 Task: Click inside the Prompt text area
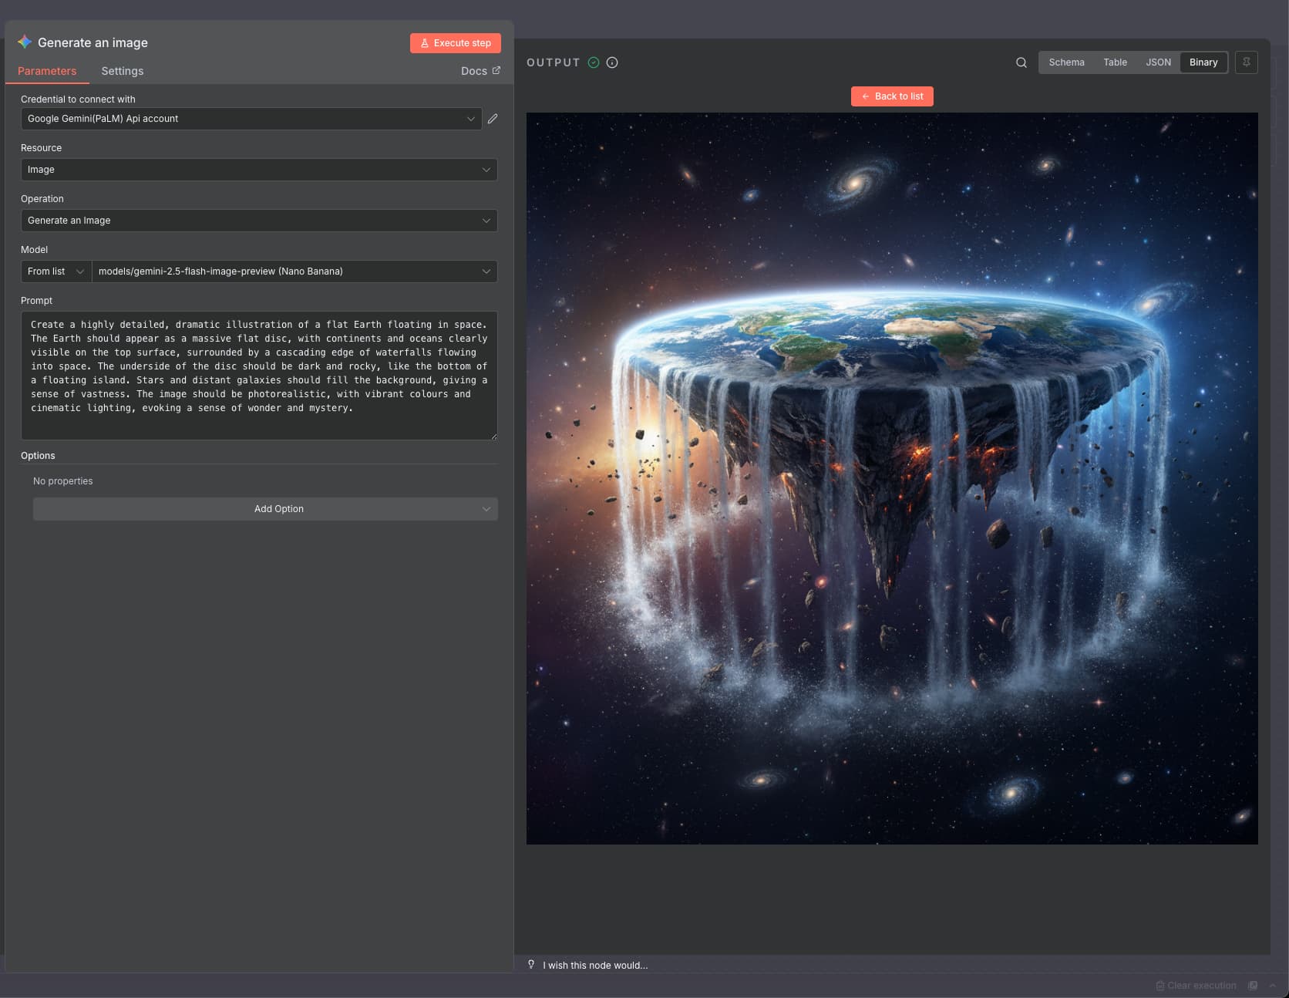click(x=259, y=376)
